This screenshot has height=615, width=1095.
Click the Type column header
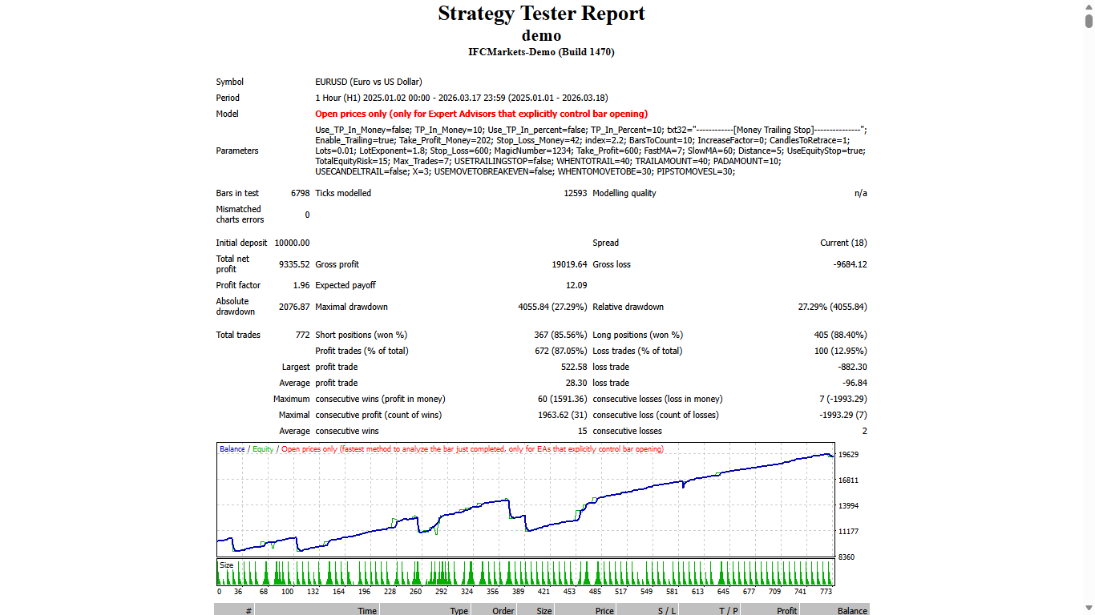point(458,610)
